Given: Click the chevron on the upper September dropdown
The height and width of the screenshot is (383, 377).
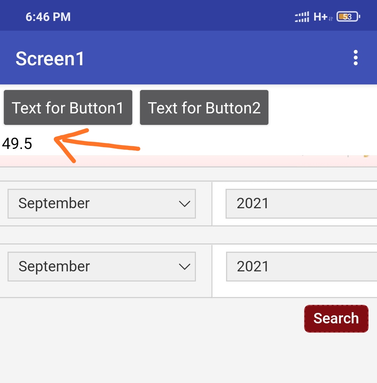Looking at the screenshot, I should 184,204.
